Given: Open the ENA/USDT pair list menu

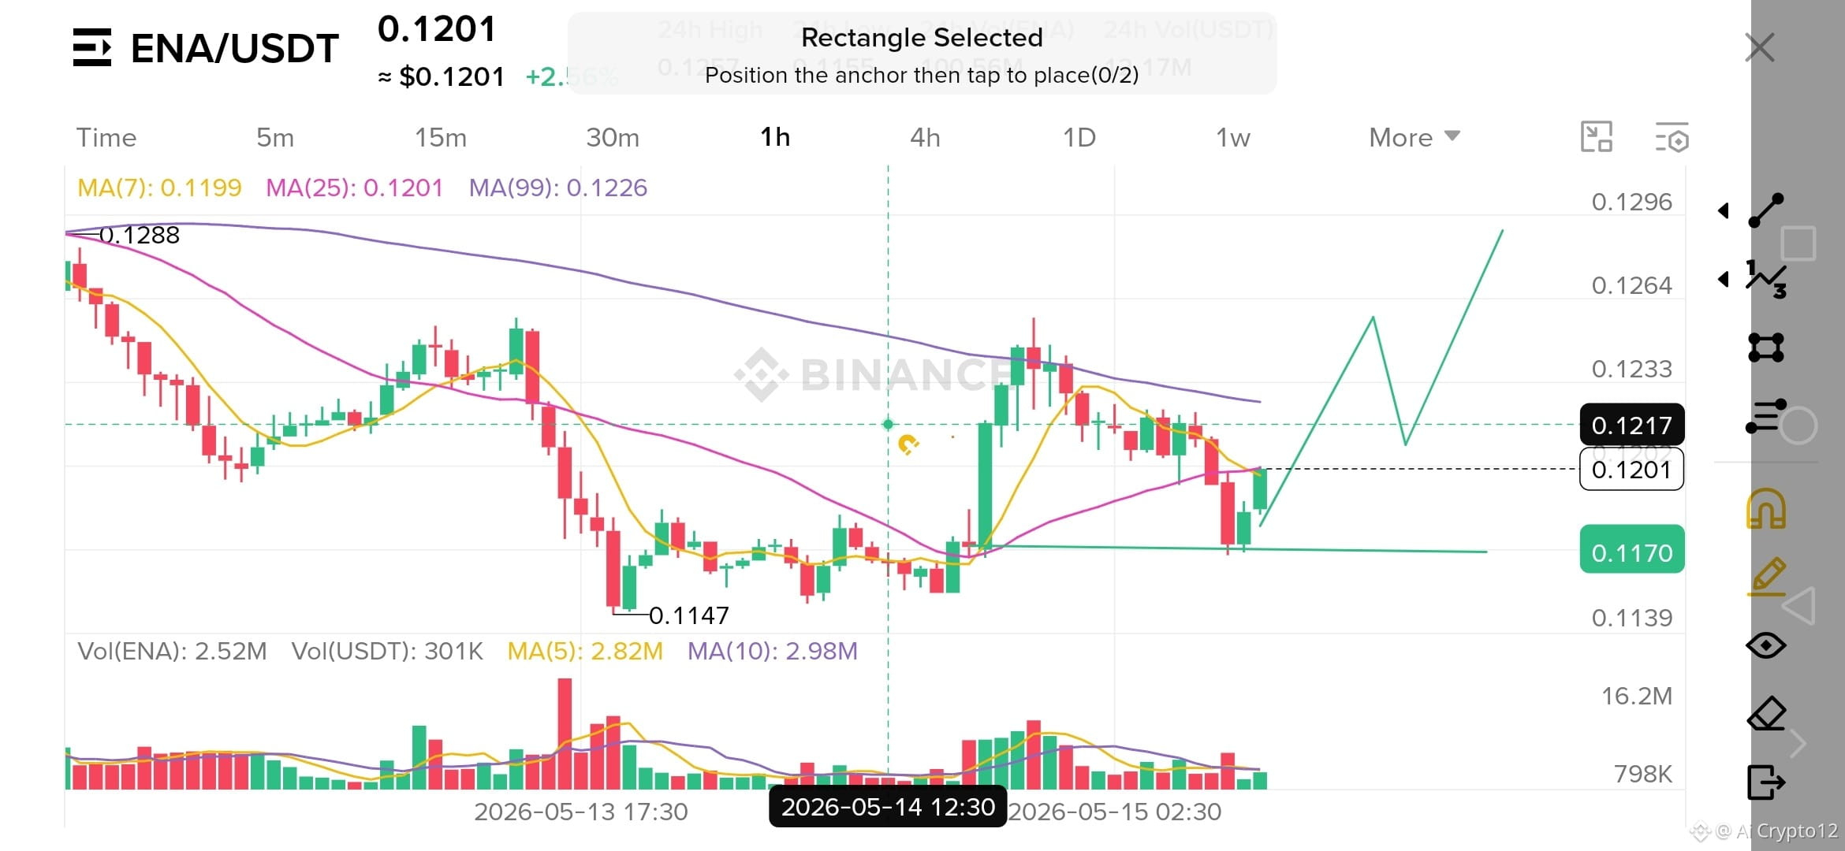Looking at the screenshot, I should (92, 47).
